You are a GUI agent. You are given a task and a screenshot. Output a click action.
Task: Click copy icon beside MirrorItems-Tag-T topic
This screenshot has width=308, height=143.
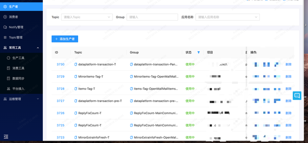coord(75,76)
